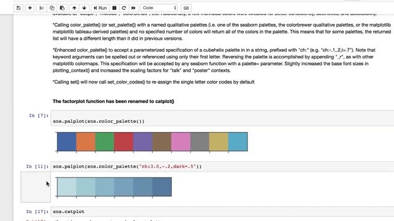The height and width of the screenshot is (221, 394).
Task: Click the 'Enhanced color_palette()' paragraph
Action: point(214,60)
